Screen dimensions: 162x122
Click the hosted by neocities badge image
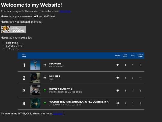(x=13, y=29)
